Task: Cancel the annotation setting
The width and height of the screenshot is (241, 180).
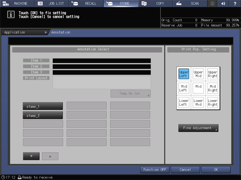Action: (x=185, y=170)
